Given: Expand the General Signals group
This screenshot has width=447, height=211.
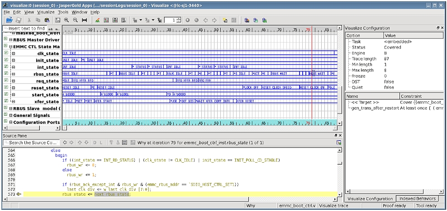Looking at the screenshot, I should coord(10,115).
